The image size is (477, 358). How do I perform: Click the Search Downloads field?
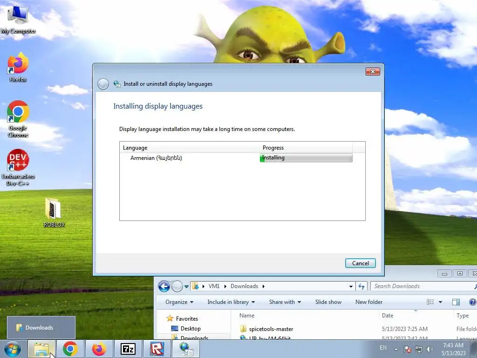(x=423, y=286)
